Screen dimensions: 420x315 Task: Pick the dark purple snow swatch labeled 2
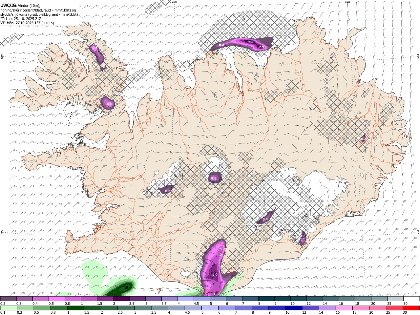(121, 299)
